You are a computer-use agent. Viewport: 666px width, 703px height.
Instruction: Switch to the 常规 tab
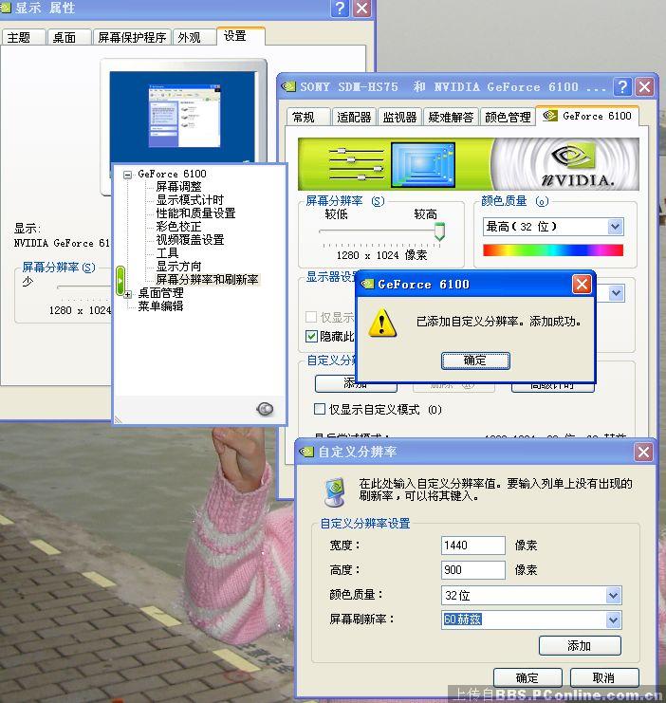[x=308, y=117]
